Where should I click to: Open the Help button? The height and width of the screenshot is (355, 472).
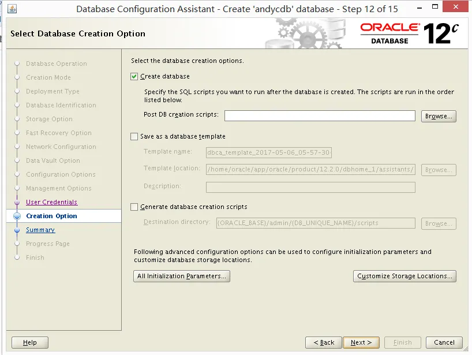(30, 342)
